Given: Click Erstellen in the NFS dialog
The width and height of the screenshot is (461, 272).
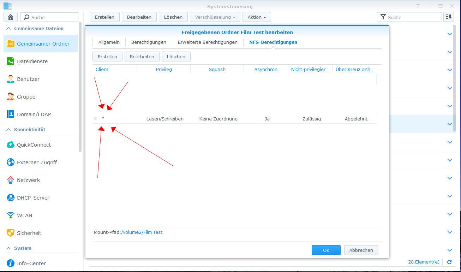Looking at the screenshot, I should 107,57.
